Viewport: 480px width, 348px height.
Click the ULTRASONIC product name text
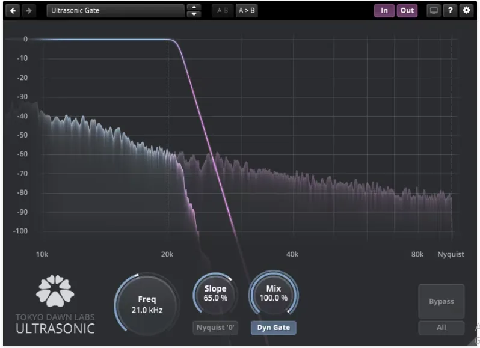click(55, 329)
